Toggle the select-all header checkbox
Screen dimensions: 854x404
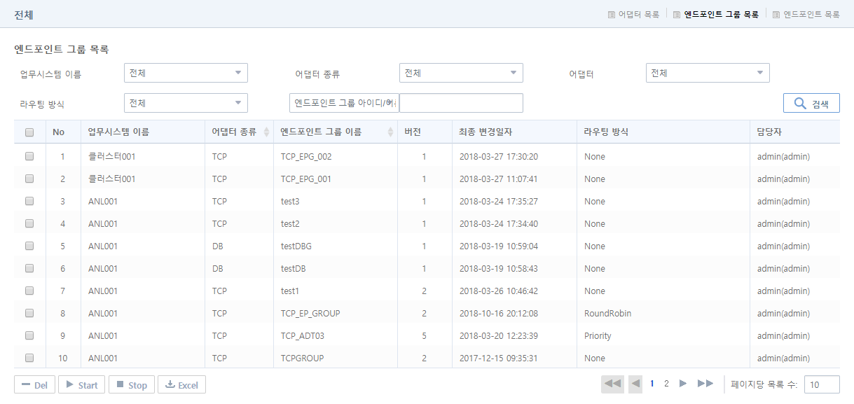(x=29, y=132)
